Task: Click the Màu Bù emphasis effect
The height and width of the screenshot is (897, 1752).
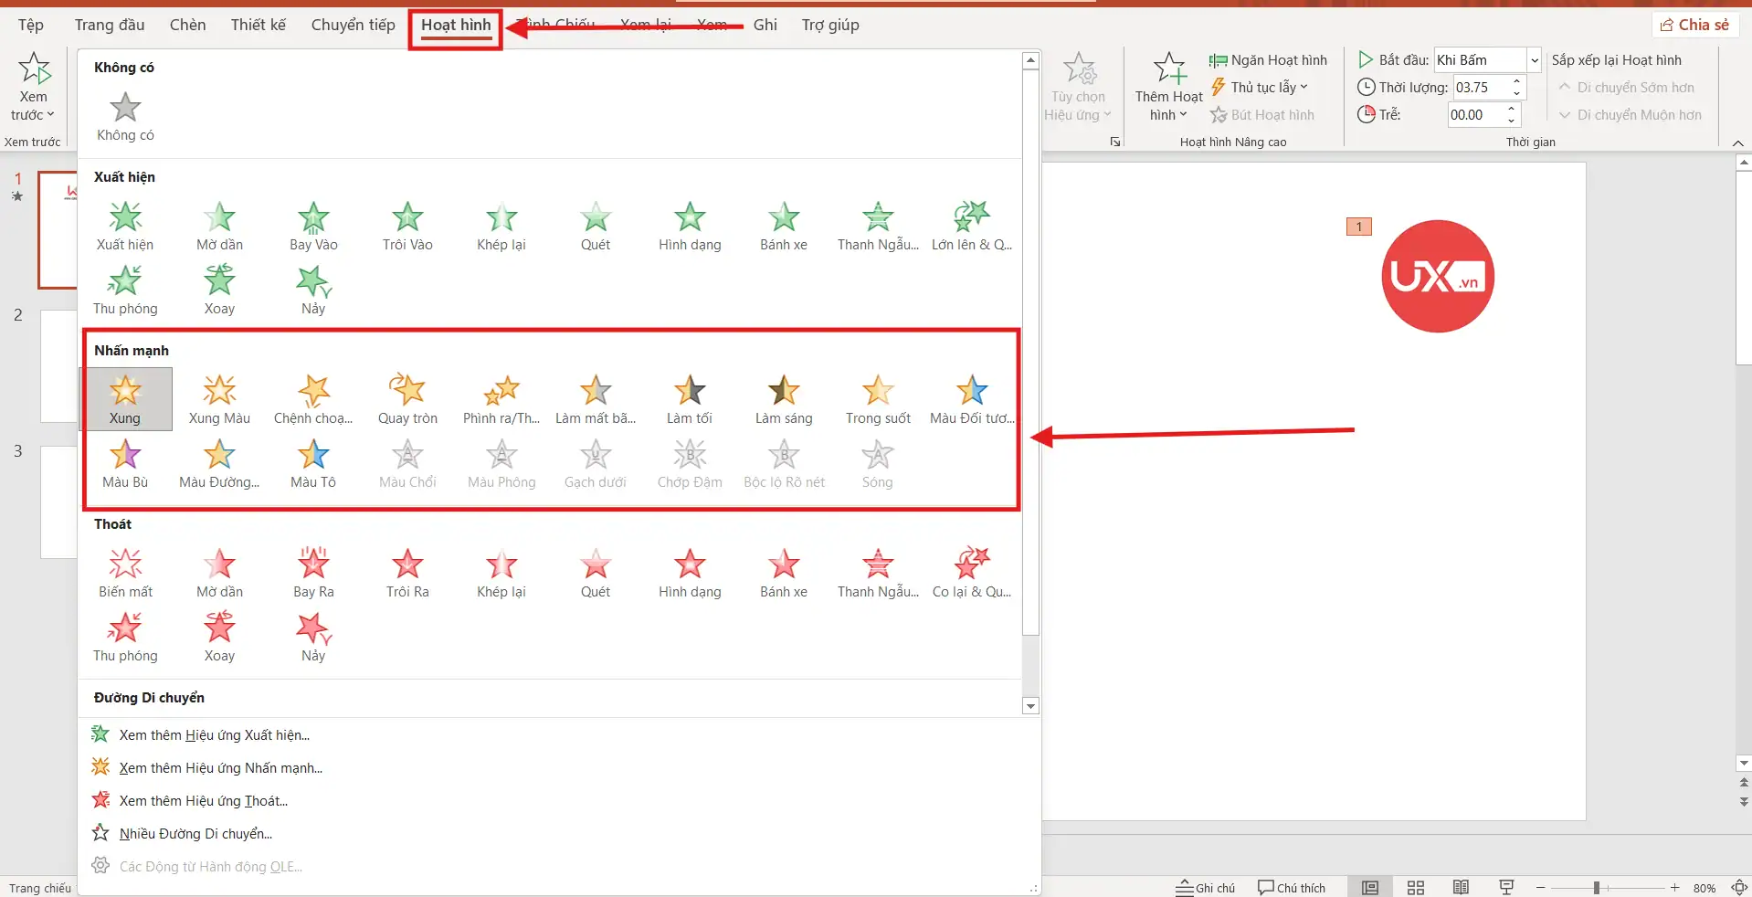Action: coord(125,463)
